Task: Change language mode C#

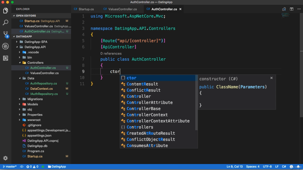Action: coord(284,167)
